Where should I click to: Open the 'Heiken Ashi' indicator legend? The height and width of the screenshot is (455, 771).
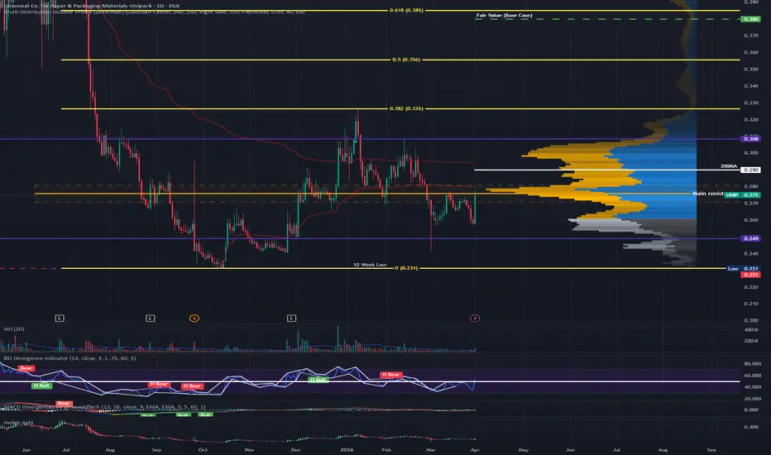click(x=18, y=423)
